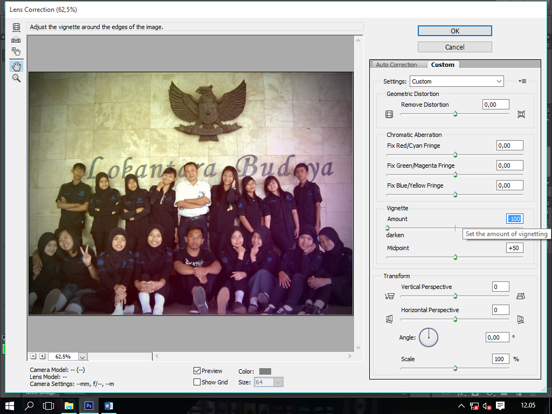Open the zoom percentage dropdown arrow
The width and height of the screenshot is (552, 414).
[82, 357]
